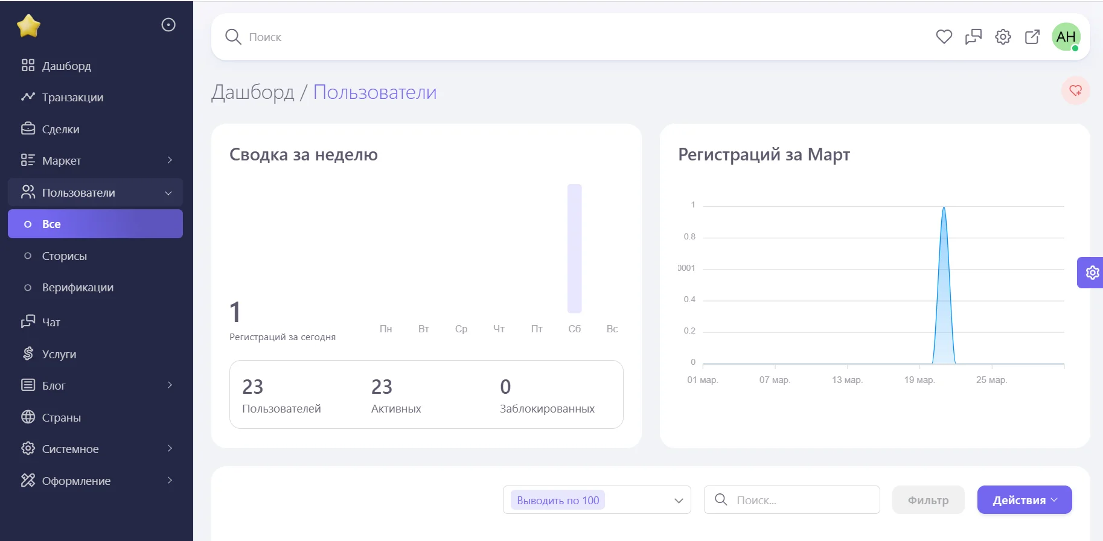This screenshot has width=1103, height=541.
Task: Click the external link icon in header
Action: (1032, 37)
